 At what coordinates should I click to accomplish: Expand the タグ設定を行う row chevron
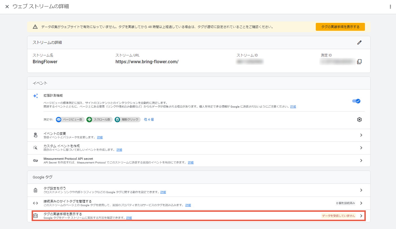click(361, 190)
